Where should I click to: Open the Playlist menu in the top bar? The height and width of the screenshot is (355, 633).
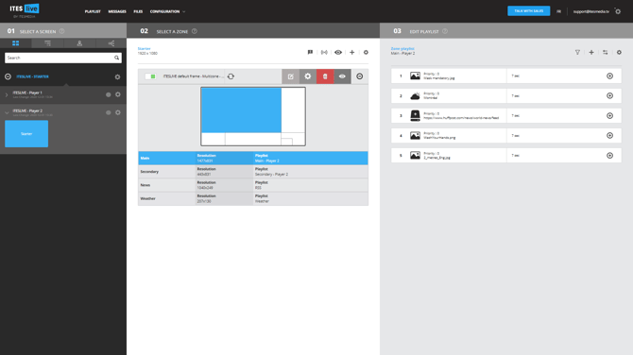click(x=93, y=11)
